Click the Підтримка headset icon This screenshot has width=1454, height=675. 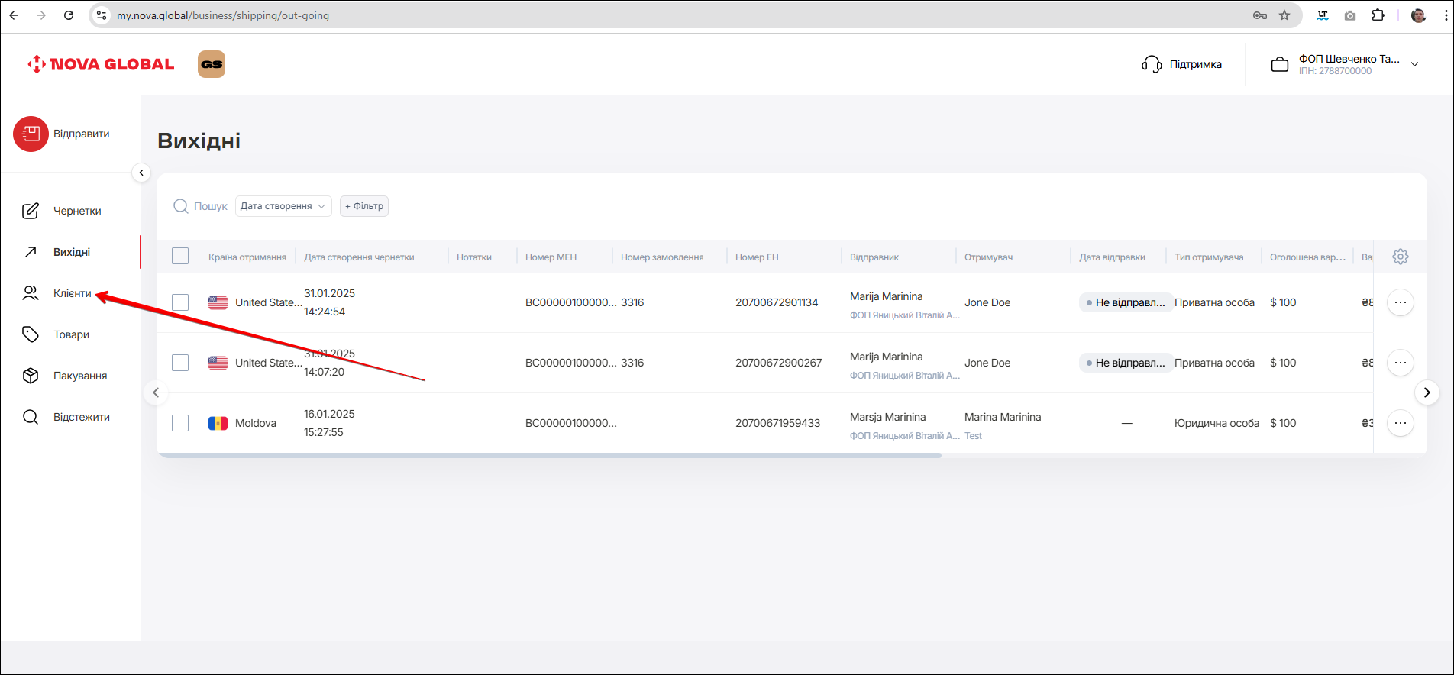tap(1151, 64)
